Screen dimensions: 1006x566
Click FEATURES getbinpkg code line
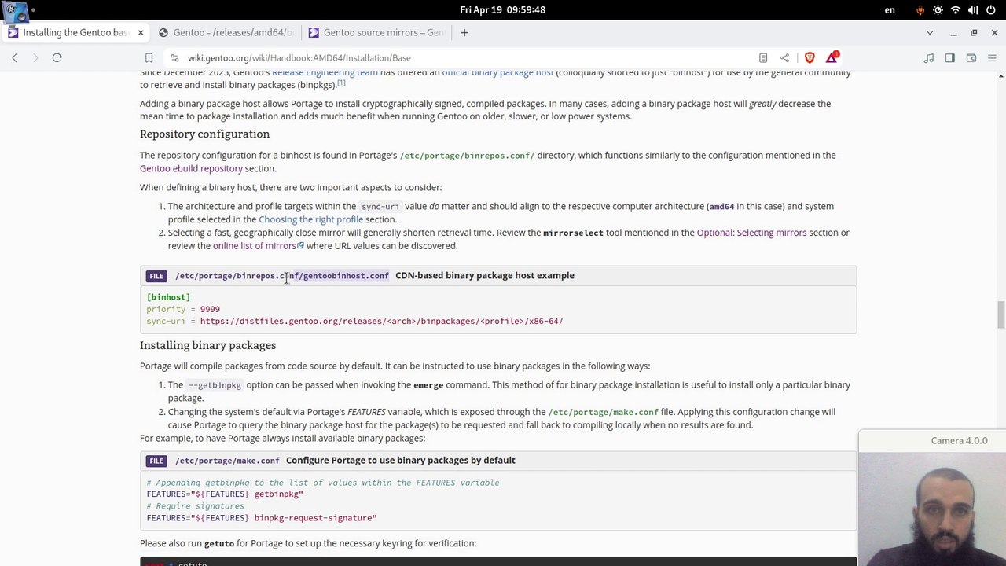225,494
